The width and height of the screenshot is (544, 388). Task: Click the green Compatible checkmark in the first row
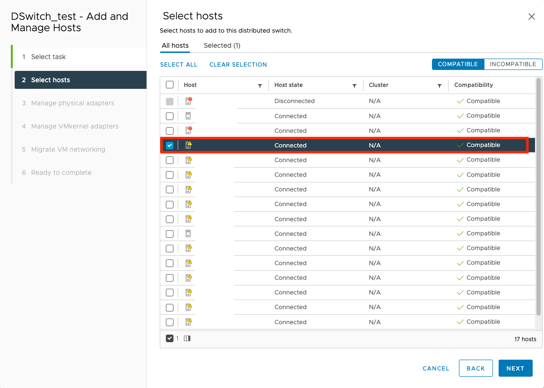(460, 101)
